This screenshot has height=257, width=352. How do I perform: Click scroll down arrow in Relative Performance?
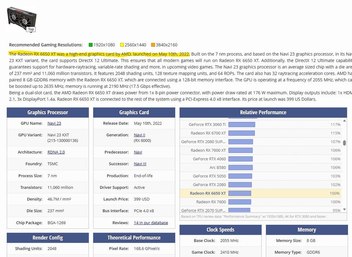pos(344,209)
